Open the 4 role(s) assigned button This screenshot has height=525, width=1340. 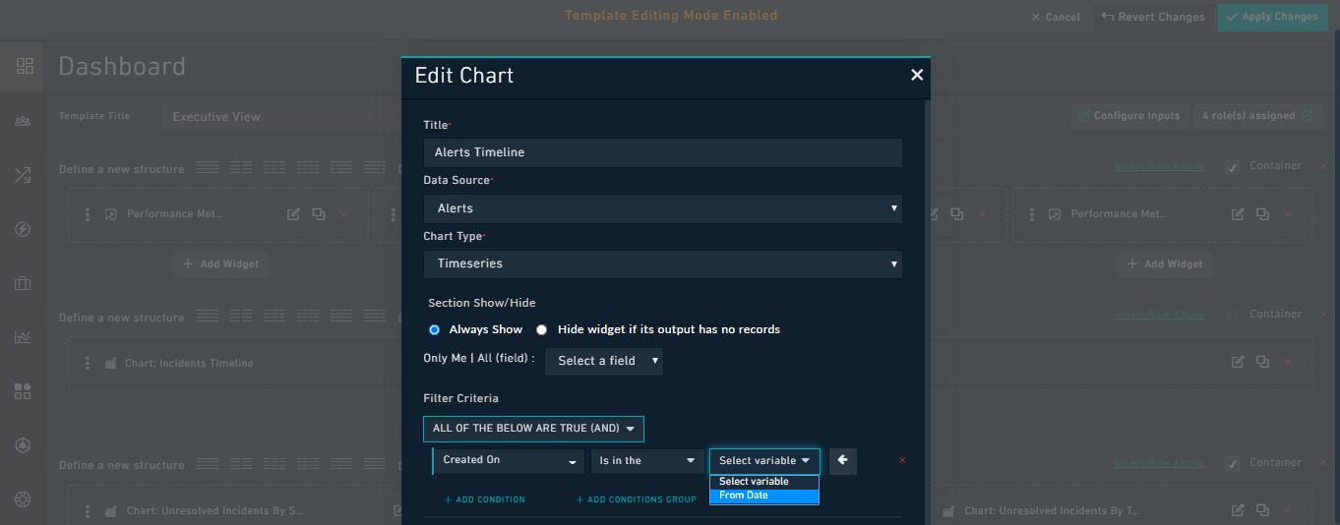pyautogui.click(x=1257, y=116)
